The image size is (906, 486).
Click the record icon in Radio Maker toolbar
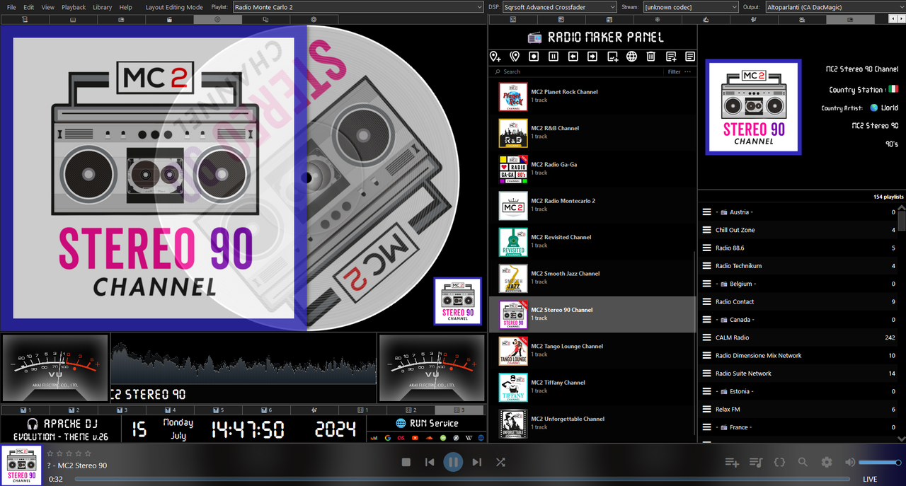(x=534, y=57)
